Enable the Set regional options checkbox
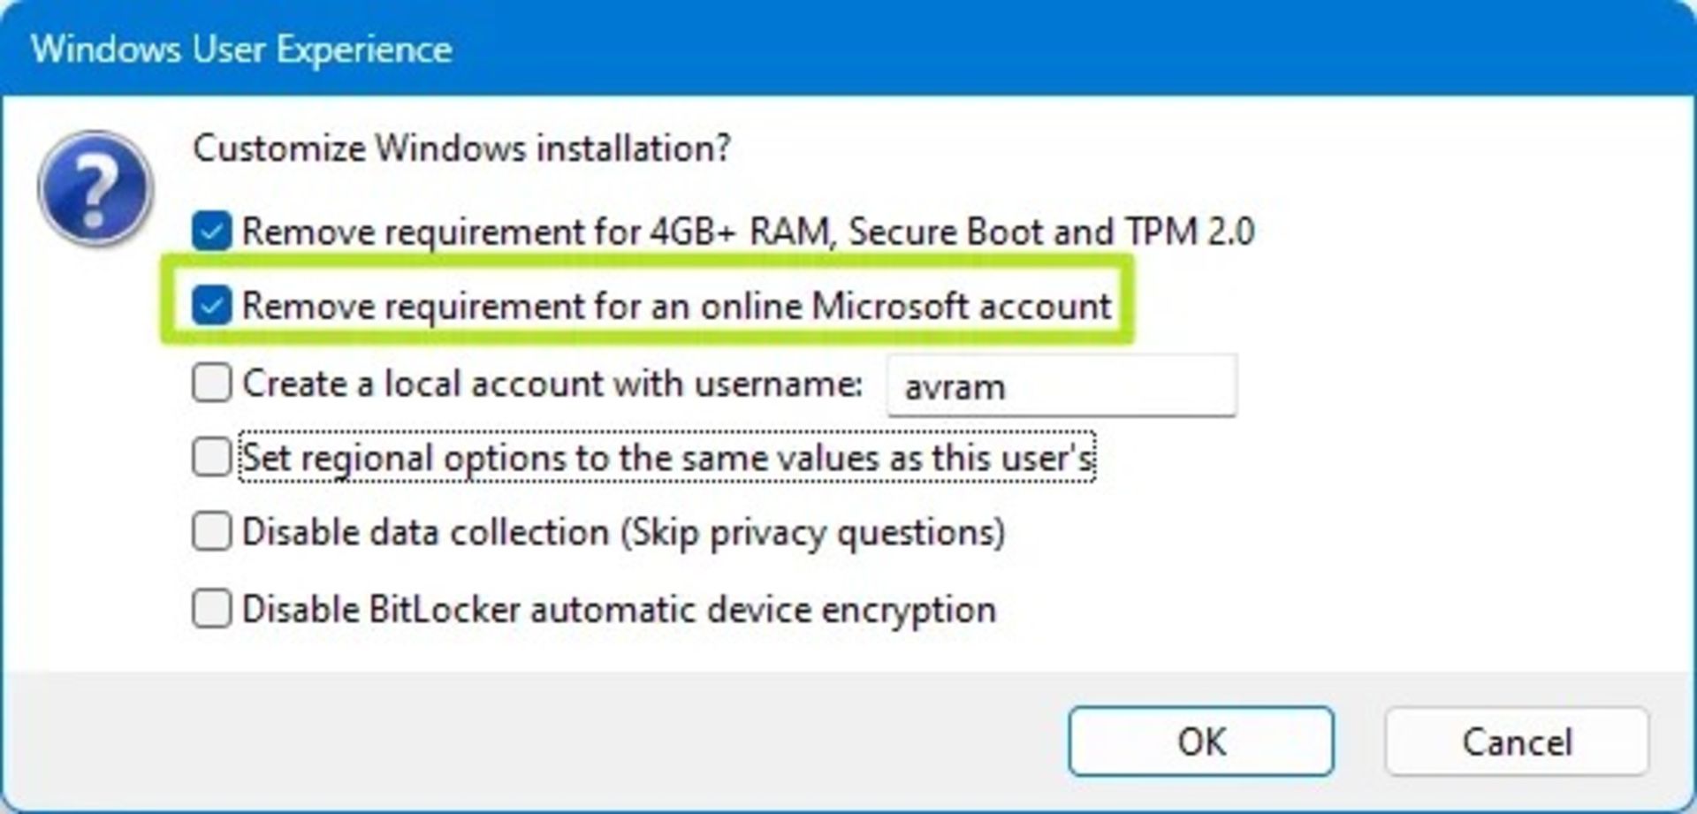Screen dimensions: 1697x814 pyautogui.click(x=212, y=458)
